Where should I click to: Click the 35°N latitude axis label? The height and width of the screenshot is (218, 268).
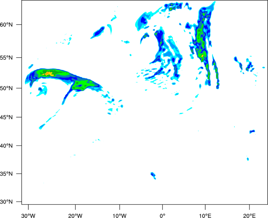click(x=6, y=174)
